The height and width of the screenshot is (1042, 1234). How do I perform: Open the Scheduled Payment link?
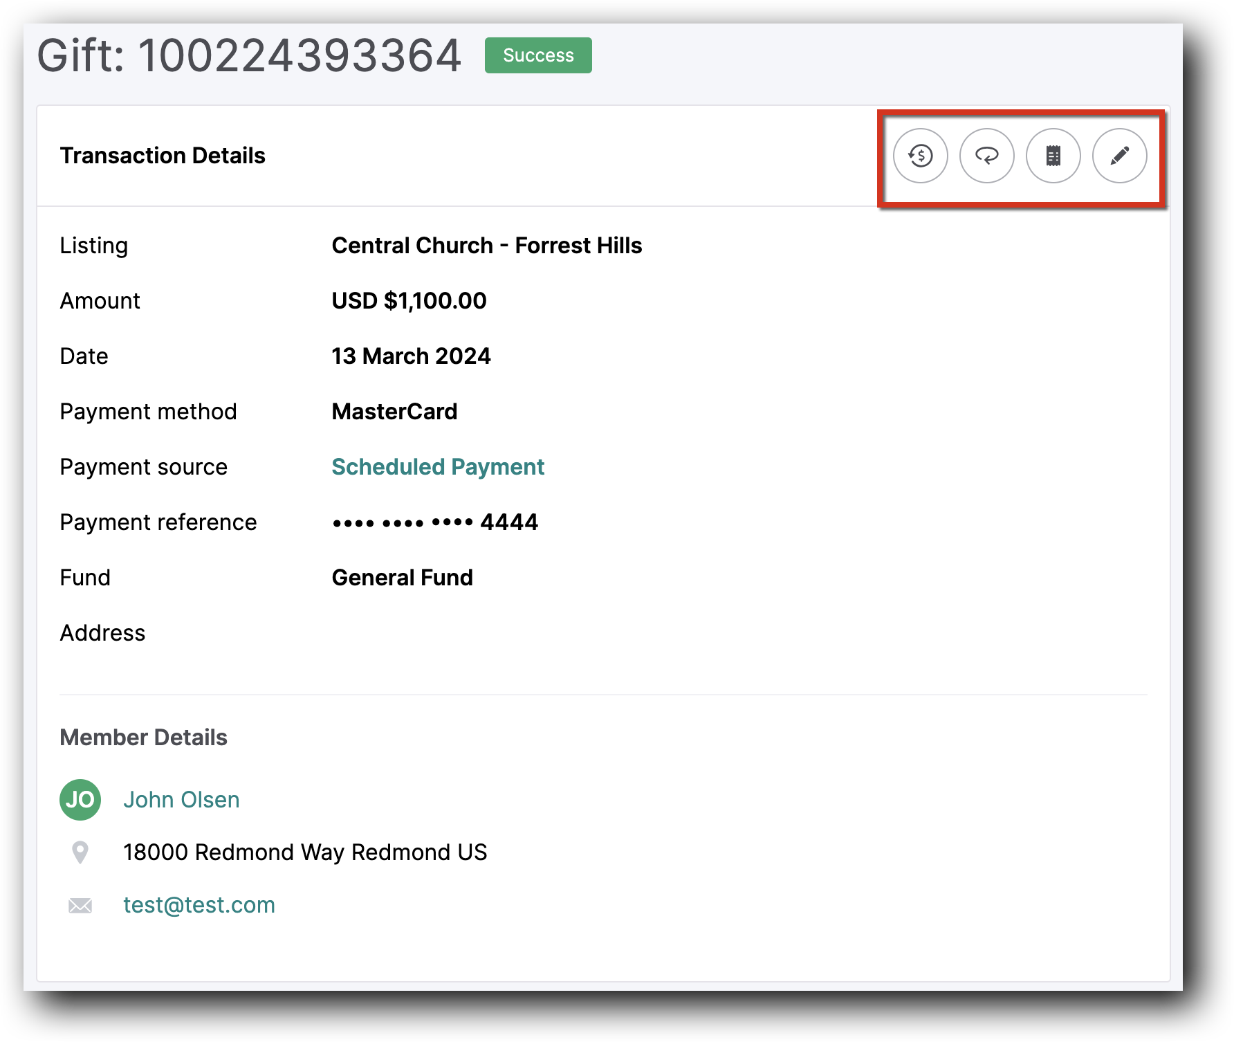click(x=437, y=467)
